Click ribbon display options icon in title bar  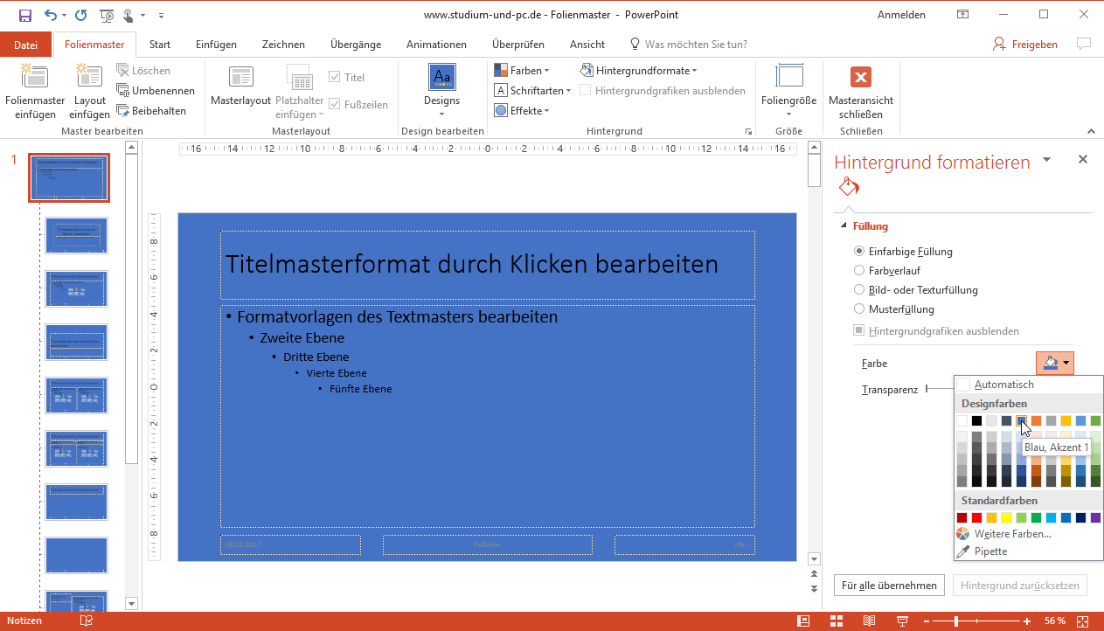coord(962,15)
